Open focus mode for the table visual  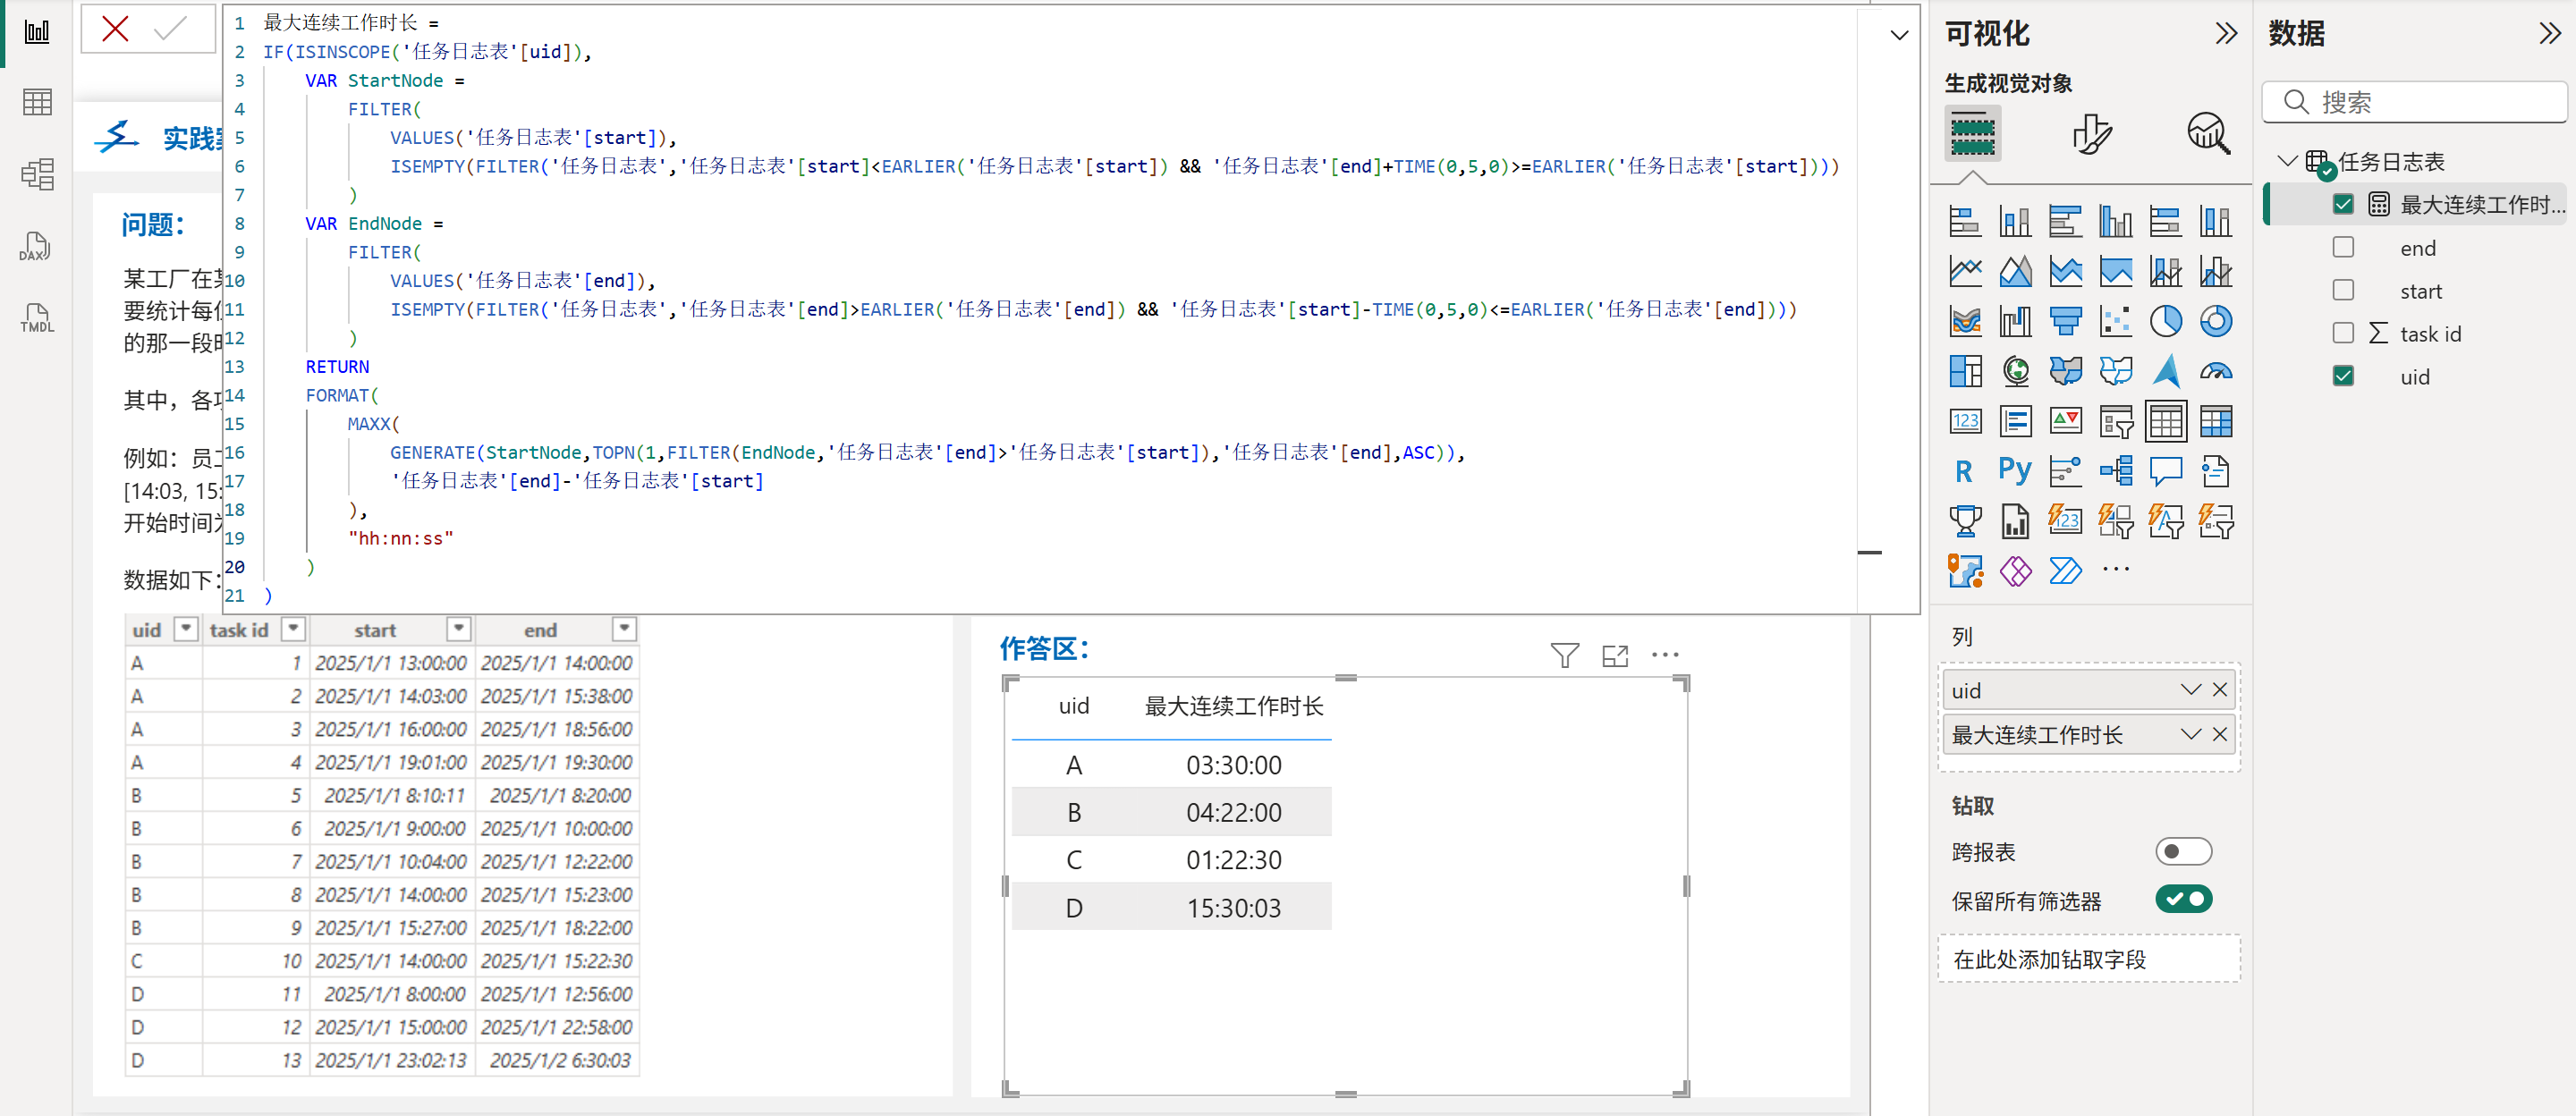coord(1614,655)
